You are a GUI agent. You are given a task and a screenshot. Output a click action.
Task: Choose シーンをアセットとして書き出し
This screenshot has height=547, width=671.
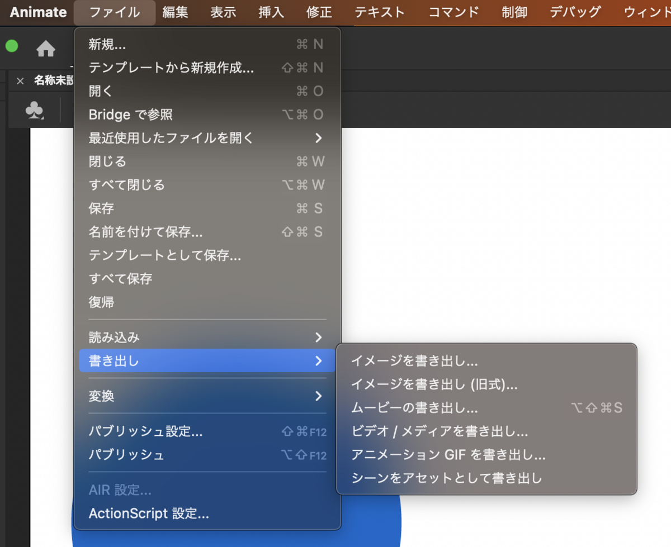pyautogui.click(x=486, y=478)
